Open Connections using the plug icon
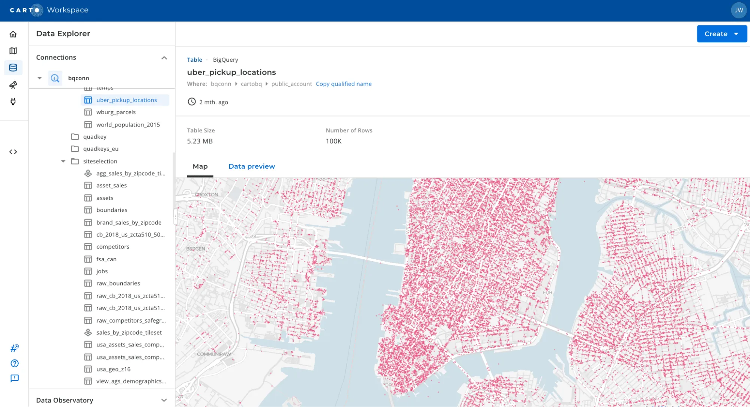This screenshot has height=407, width=750. tap(13, 101)
